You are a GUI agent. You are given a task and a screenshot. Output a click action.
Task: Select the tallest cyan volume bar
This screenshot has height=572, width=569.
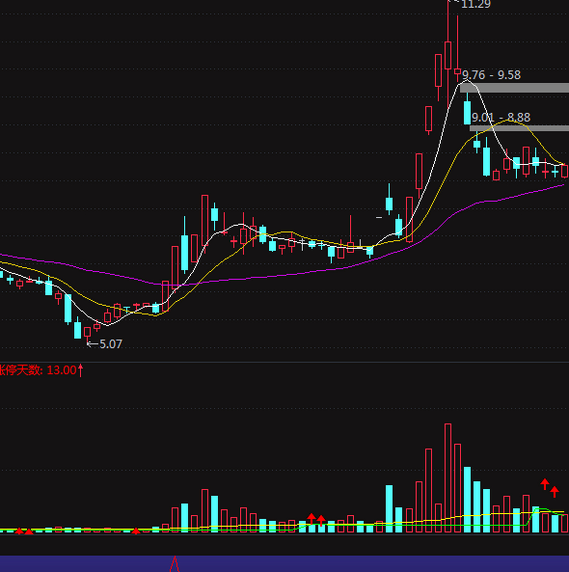(467, 499)
